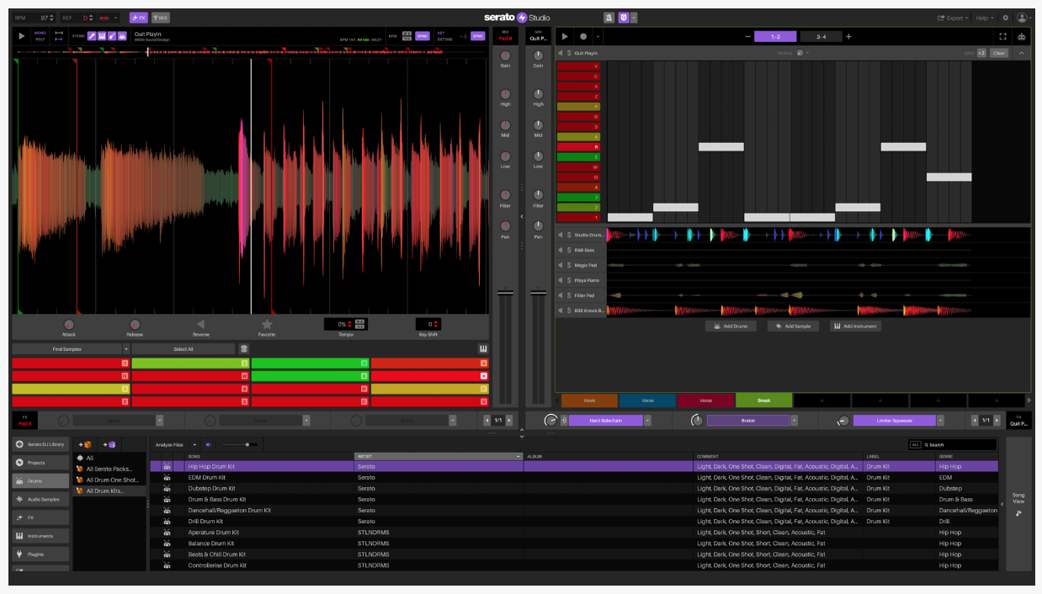Screen dimensions: 1042x594
Task: Select bars 3-4 tab
Action: (x=821, y=36)
